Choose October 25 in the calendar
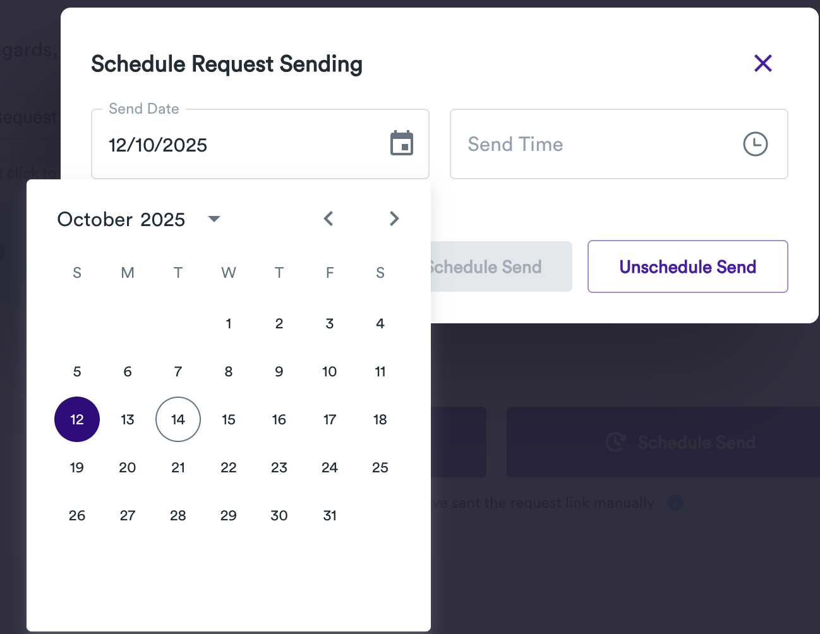Image resolution: width=820 pixels, height=634 pixels. pos(380,467)
